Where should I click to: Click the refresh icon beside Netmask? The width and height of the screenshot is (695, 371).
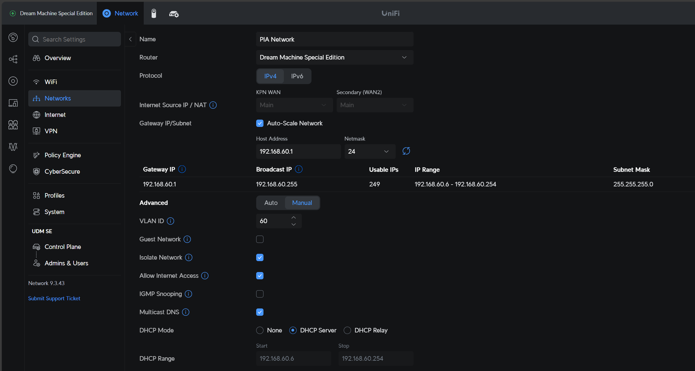pyautogui.click(x=406, y=151)
